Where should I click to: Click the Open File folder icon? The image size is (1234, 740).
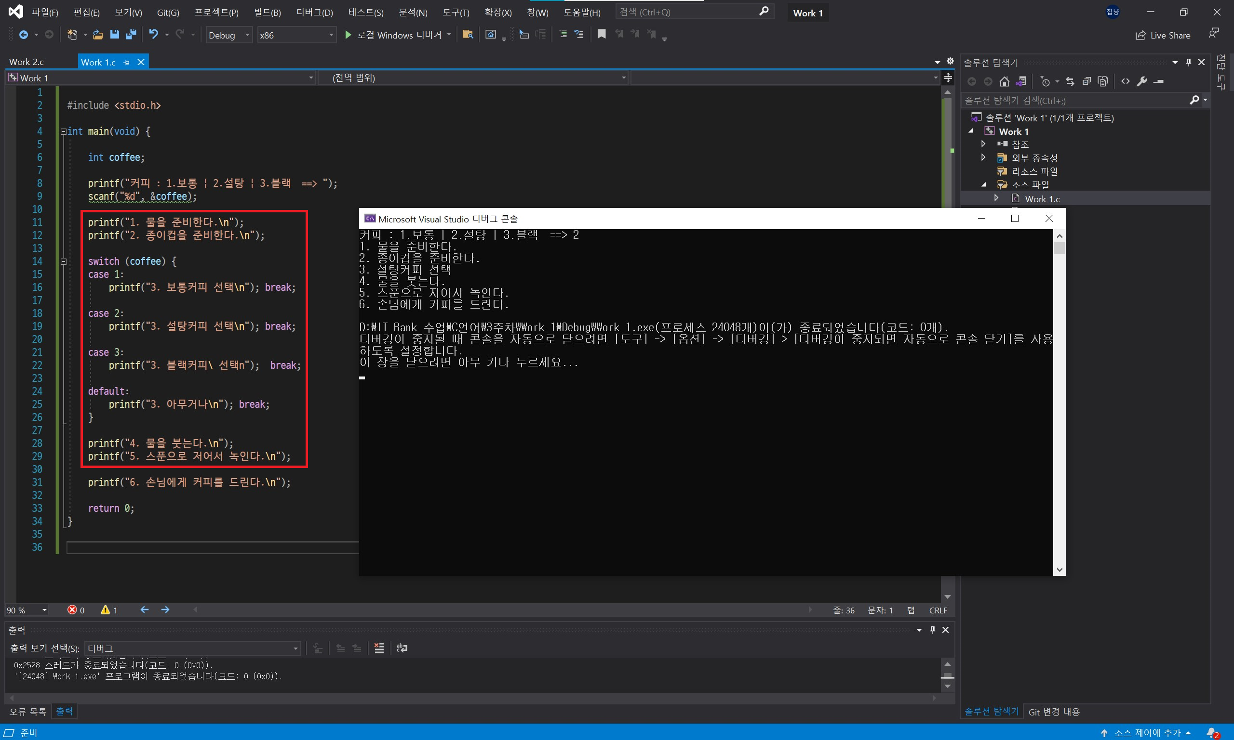coord(98,34)
